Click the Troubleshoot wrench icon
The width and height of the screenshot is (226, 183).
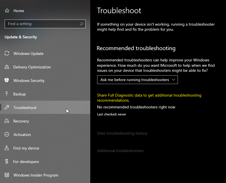pyautogui.click(x=7, y=108)
